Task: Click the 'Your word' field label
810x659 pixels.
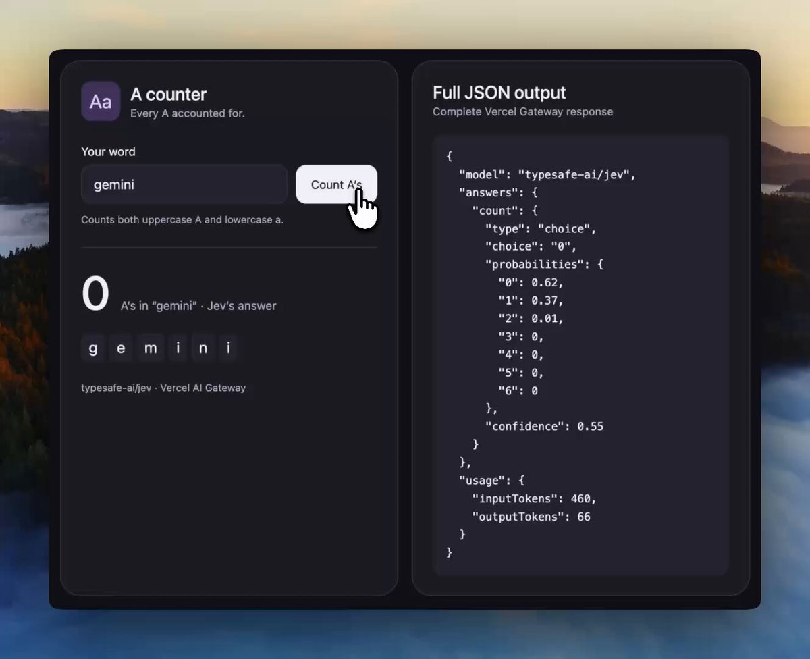Action: click(108, 151)
